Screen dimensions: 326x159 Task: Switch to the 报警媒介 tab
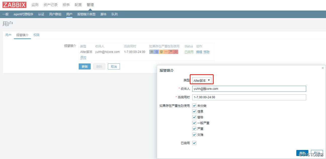point(22,35)
